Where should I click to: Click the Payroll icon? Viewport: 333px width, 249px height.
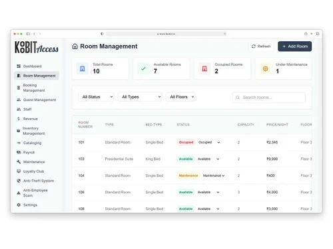click(x=19, y=152)
